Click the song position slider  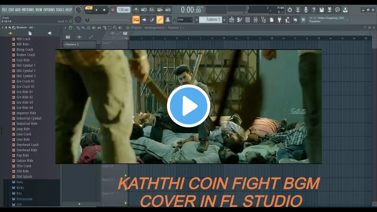108,20
